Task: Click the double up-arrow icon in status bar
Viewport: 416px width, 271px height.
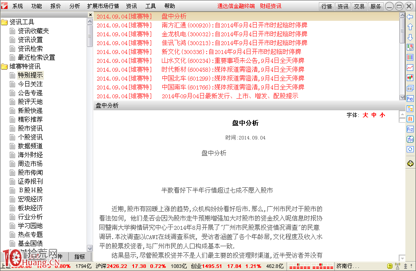Action: [x=405, y=266]
